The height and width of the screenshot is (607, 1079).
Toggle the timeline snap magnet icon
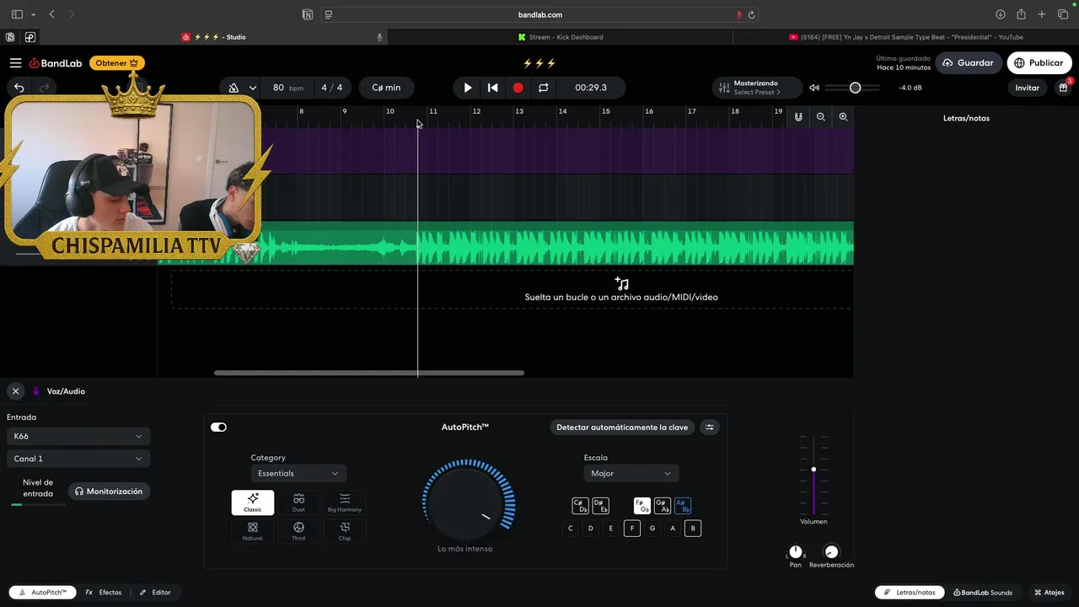(798, 117)
